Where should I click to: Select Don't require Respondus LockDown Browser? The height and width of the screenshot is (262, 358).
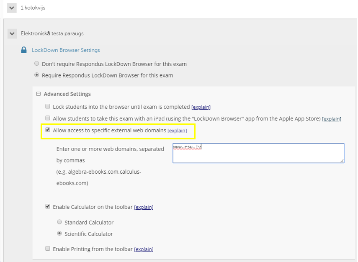click(x=37, y=64)
